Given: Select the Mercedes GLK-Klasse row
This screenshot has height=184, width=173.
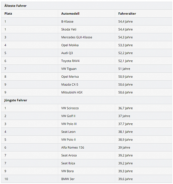Looking at the screenshot, I should pos(77,37).
